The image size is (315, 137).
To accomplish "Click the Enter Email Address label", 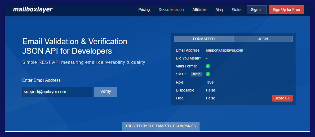I will click(41, 80).
